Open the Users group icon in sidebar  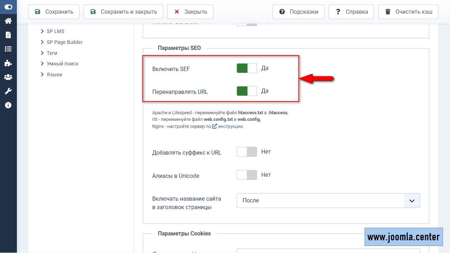click(x=8, y=77)
